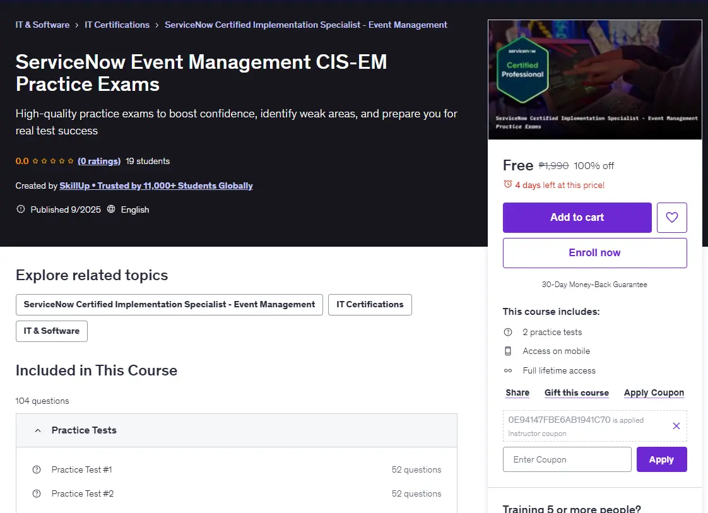Click quiz icon for Practice Test #2

[37, 493]
